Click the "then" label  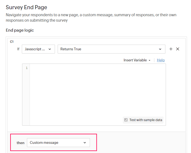point(20,143)
